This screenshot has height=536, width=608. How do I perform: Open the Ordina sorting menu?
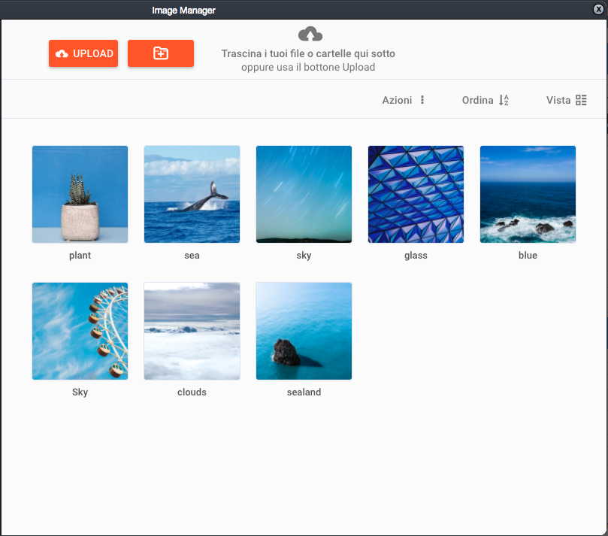coord(478,99)
